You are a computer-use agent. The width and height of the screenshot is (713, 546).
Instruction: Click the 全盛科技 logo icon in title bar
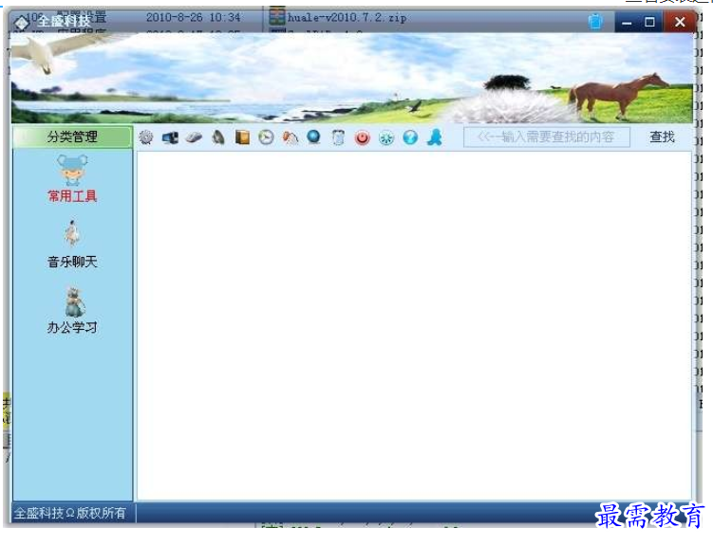(x=22, y=23)
